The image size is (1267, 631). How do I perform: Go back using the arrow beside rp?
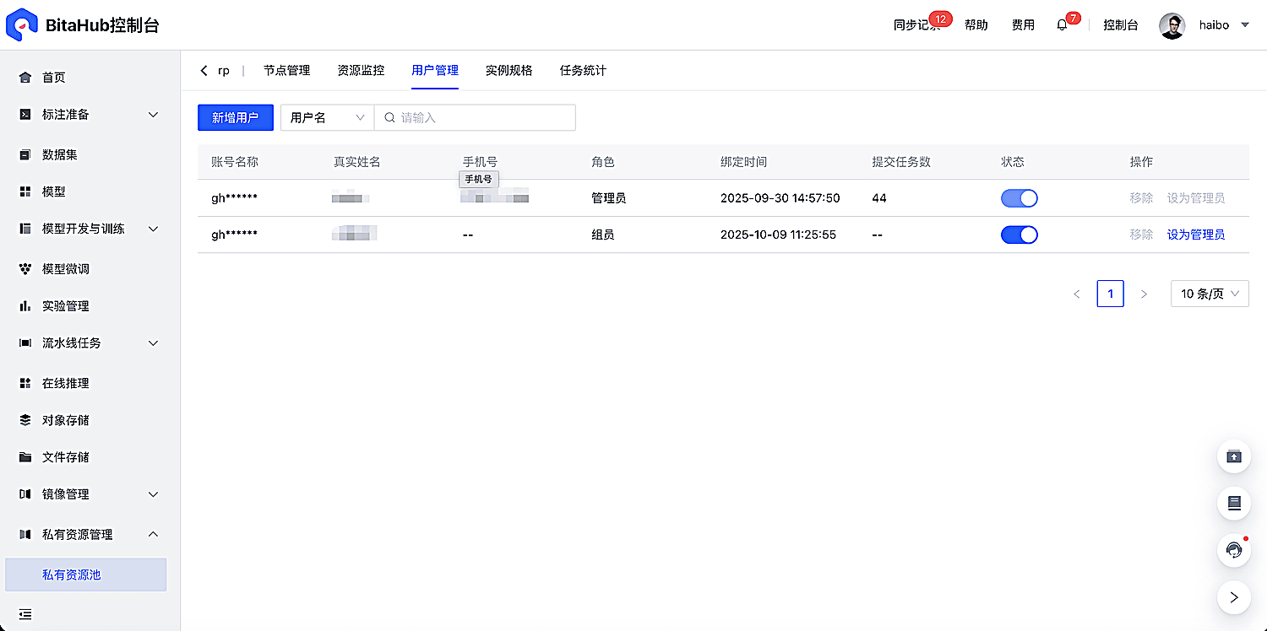[x=204, y=71]
